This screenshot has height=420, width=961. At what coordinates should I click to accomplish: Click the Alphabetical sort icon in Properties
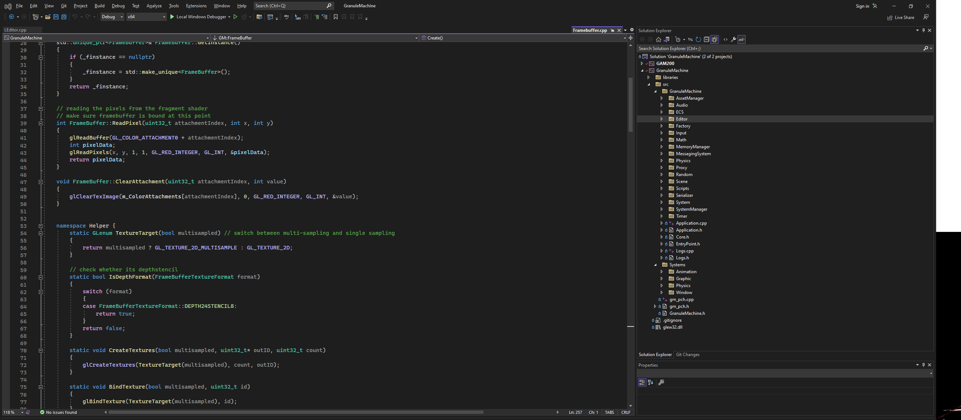650,382
